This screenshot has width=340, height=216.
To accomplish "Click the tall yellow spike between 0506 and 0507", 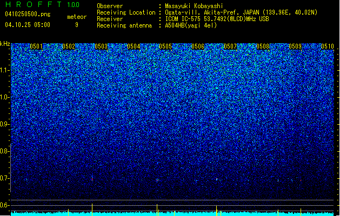I will [216, 211].
